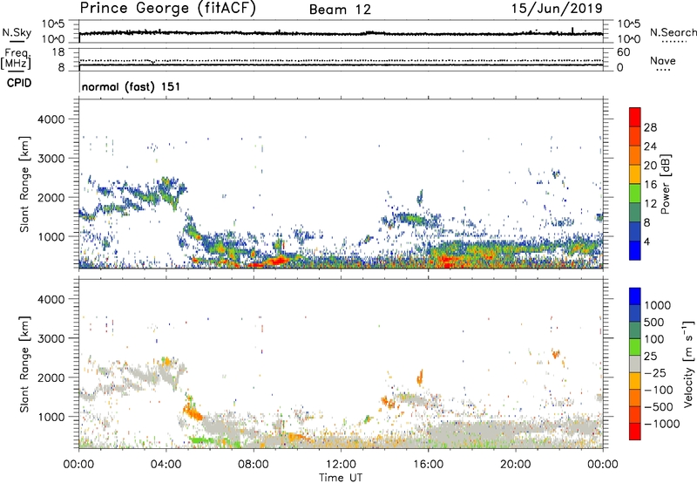Click the Power color bar
Image resolution: width=697 pixels, height=483 pixels.
[x=635, y=184]
